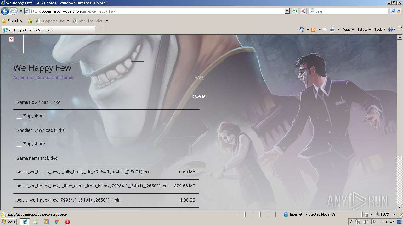
Task: Click the Home icon in command bar
Action: point(302,30)
